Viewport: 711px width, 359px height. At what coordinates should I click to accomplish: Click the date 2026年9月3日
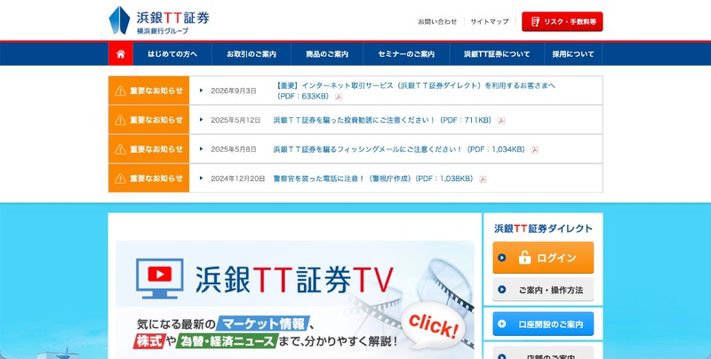click(x=234, y=91)
